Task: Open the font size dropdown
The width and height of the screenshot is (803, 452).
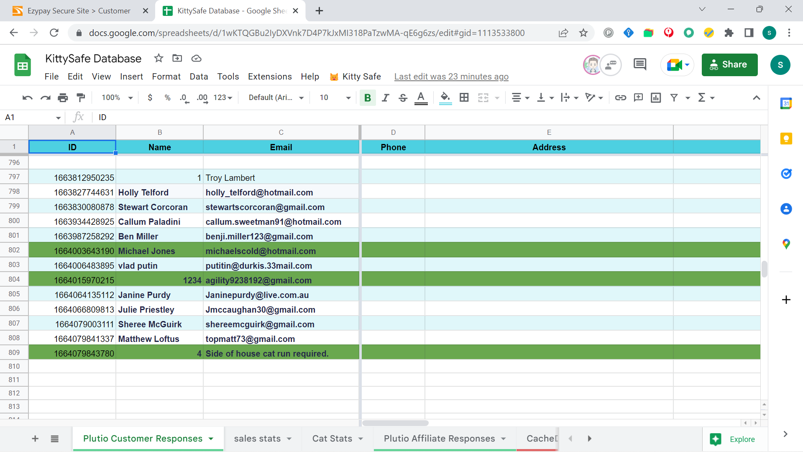Action: [x=335, y=98]
